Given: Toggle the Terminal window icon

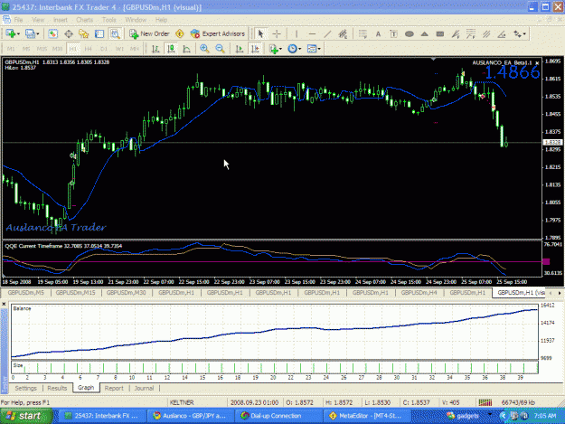Looking at the screenshot, I should (x=99, y=33).
